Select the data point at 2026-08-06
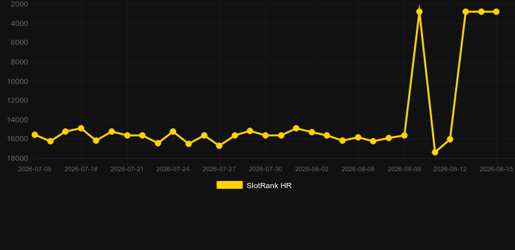 click(x=358, y=137)
